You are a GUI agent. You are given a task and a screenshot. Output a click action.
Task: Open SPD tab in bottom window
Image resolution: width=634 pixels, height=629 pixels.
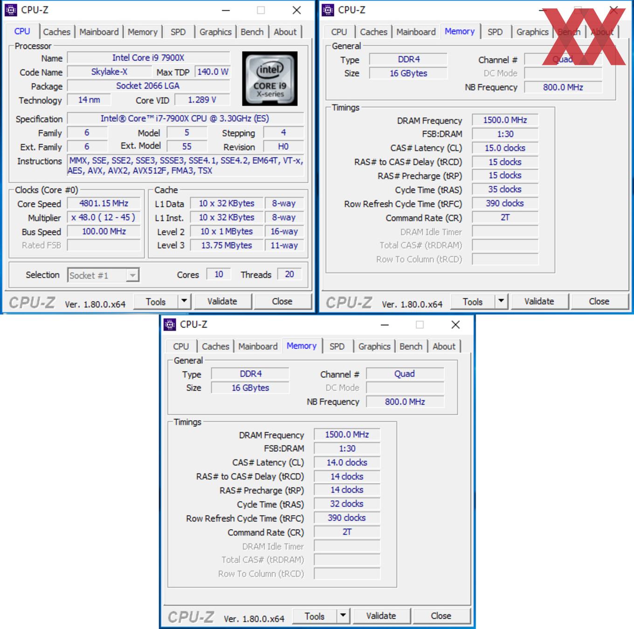click(x=337, y=346)
